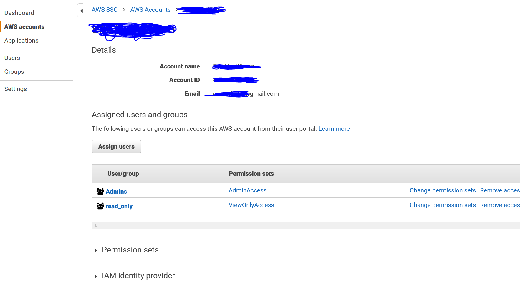Follow the AWS SSO breadcrumb link
520x285 pixels.
click(105, 9)
